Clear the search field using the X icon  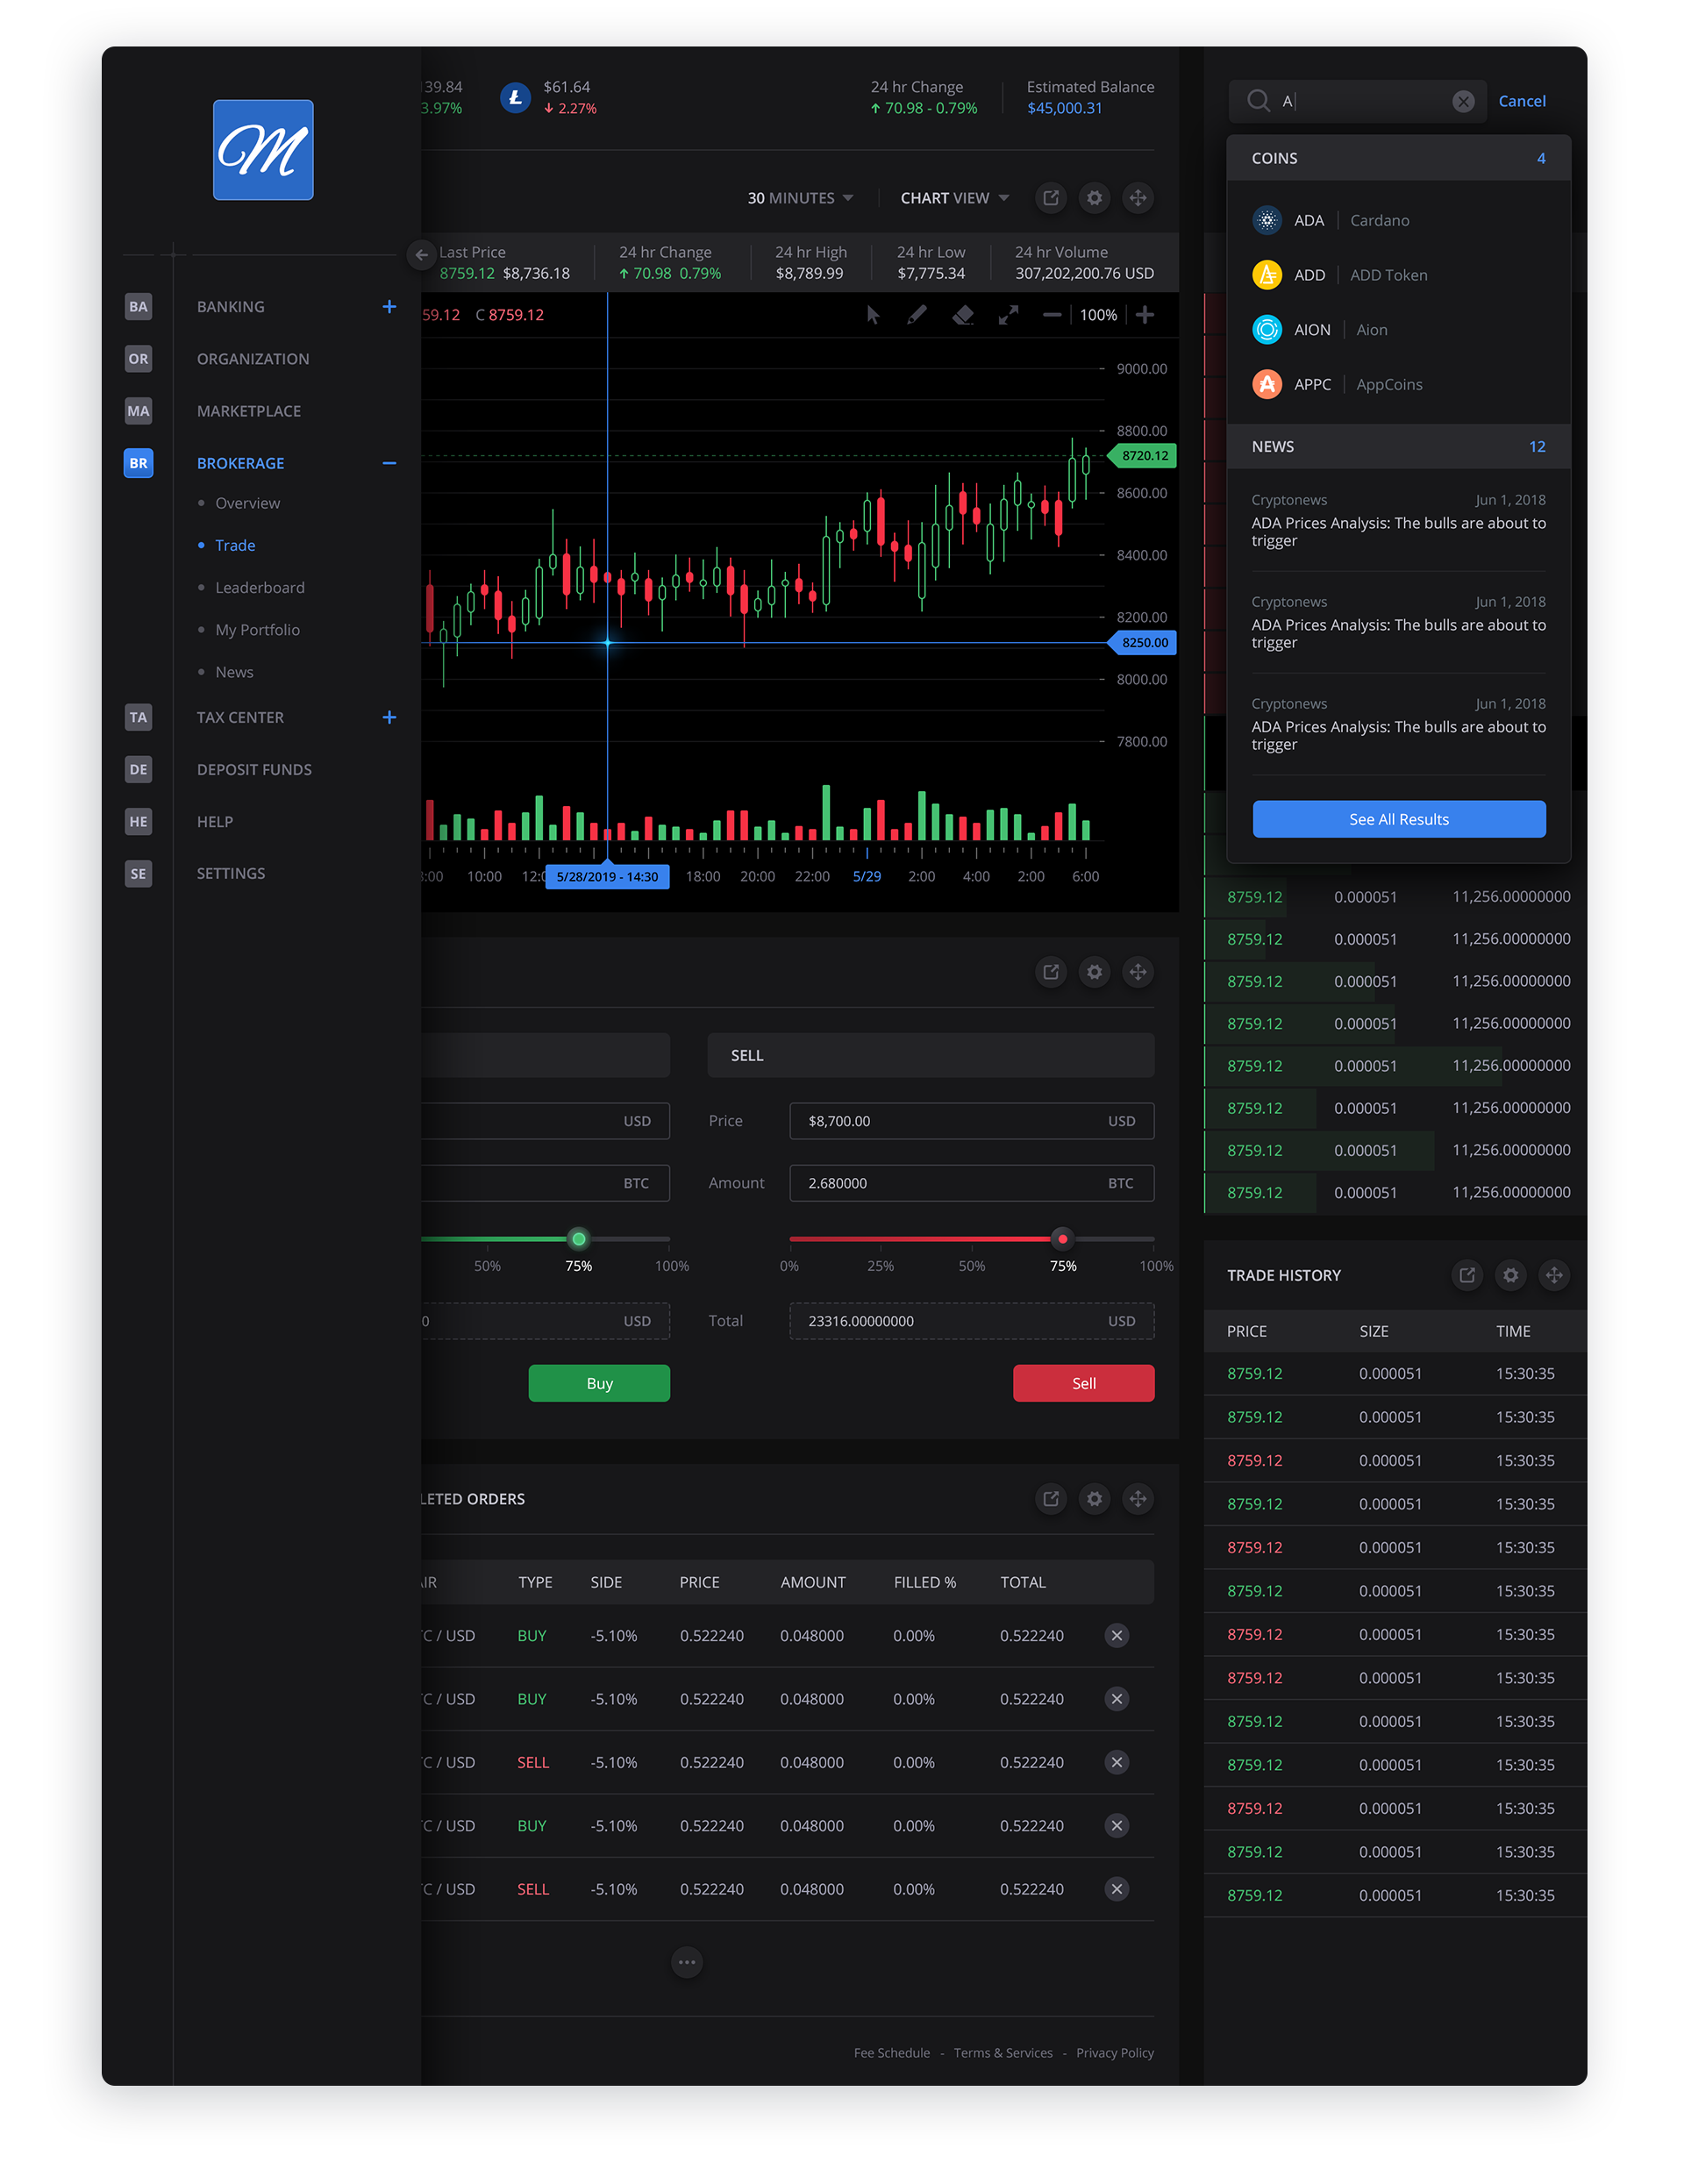(x=1464, y=100)
